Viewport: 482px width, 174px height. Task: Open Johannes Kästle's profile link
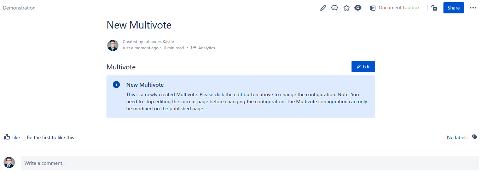(x=159, y=42)
